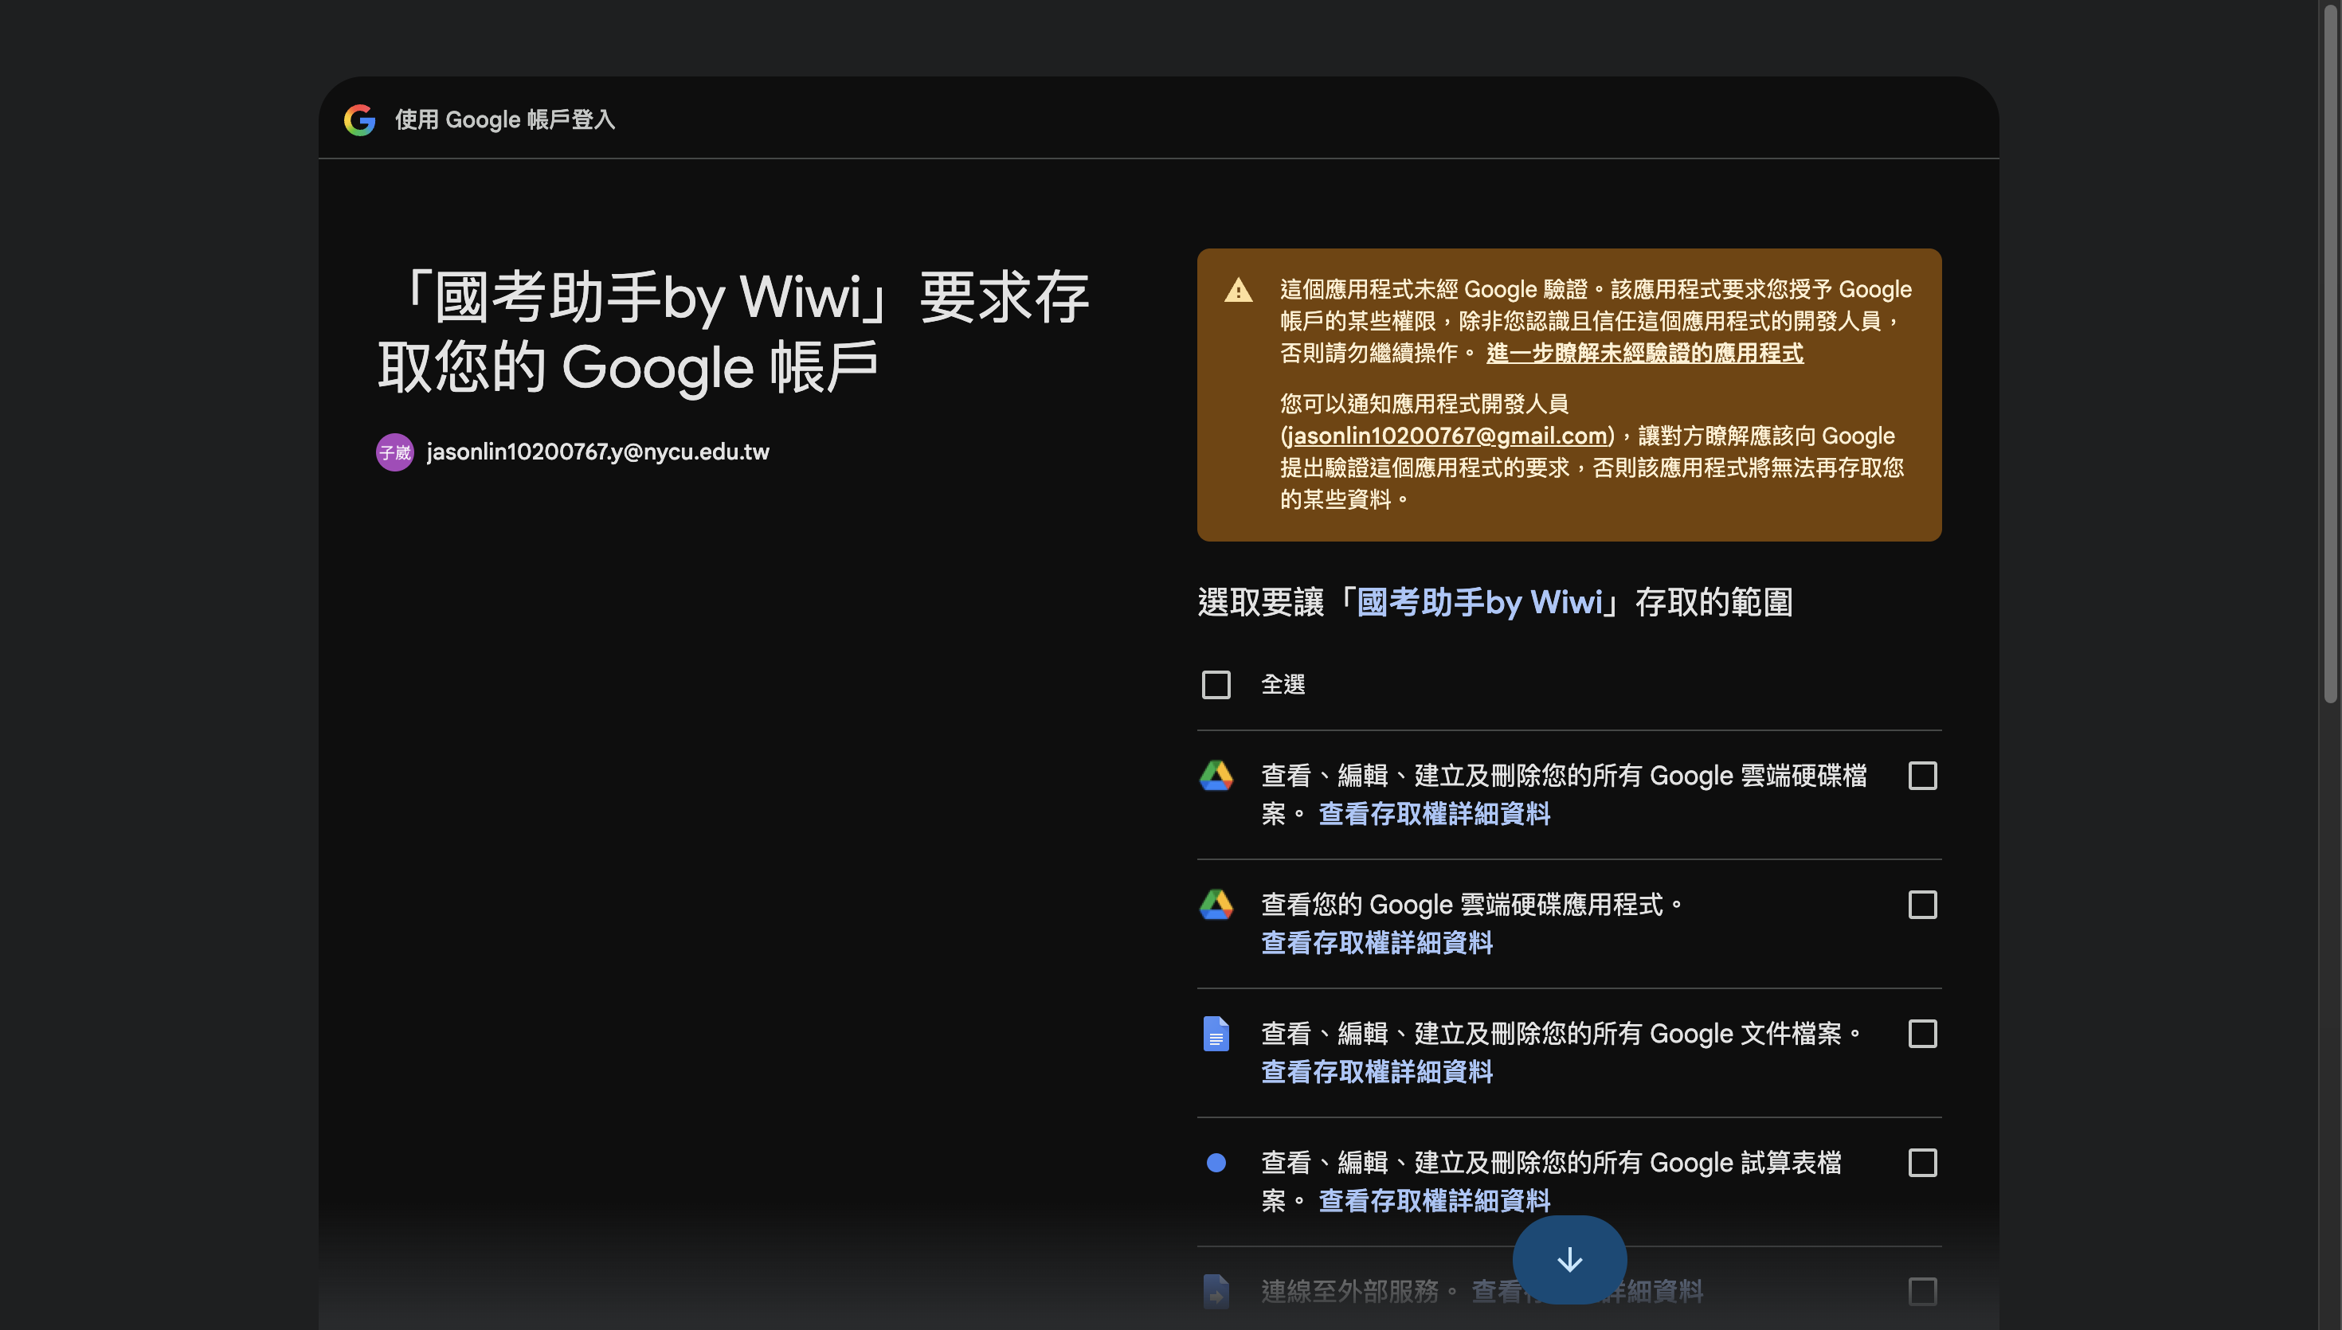This screenshot has height=1330, width=2342.
Task: Open 國考助手by Wiwi app name link
Action: [1480, 603]
